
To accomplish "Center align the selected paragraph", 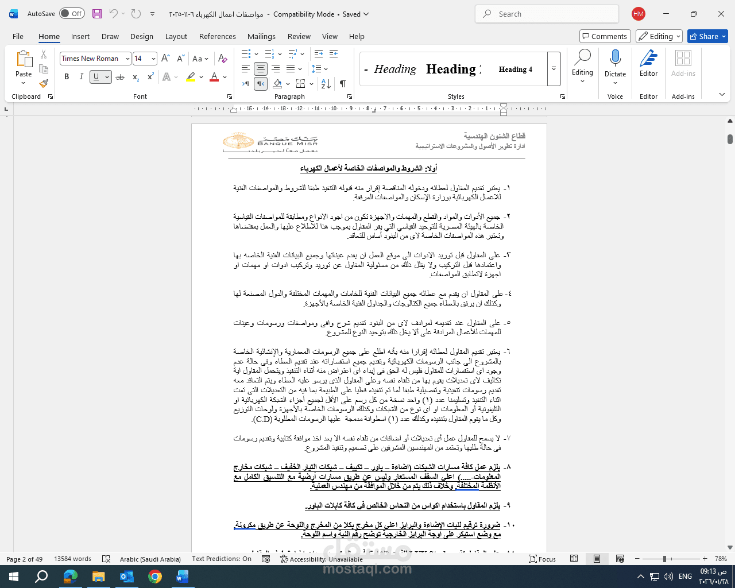I will point(260,69).
